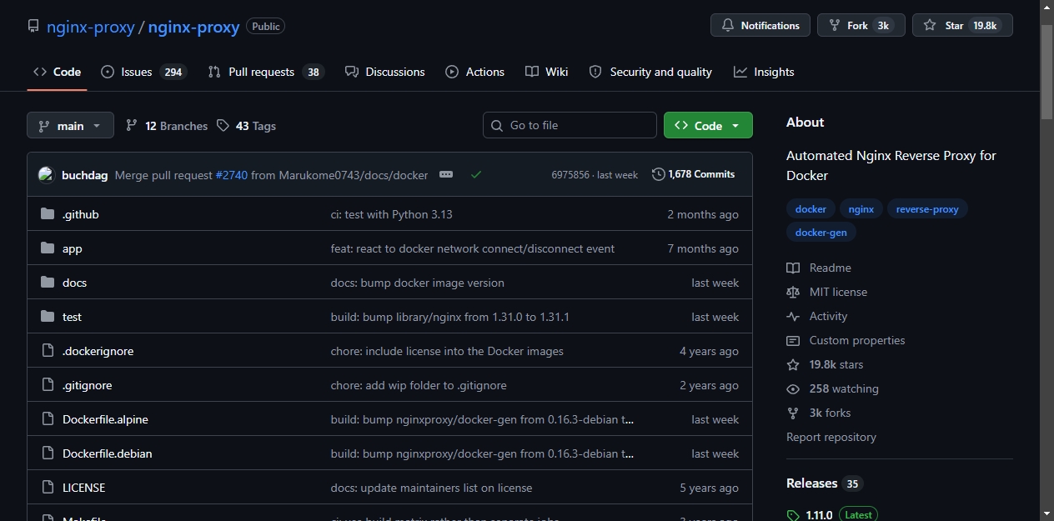View the 258 watching link

(832, 388)
